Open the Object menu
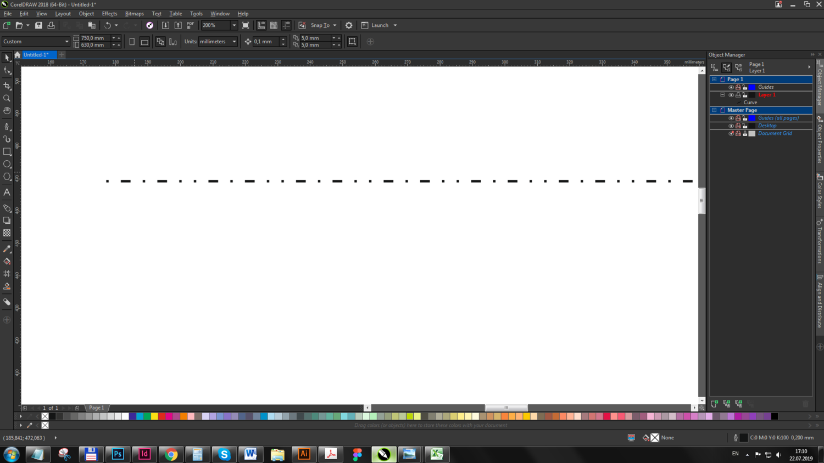824x463 pixels. tap(86, 14)
